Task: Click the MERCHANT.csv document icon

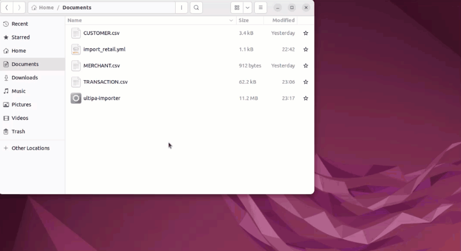Action: (76, 66)
